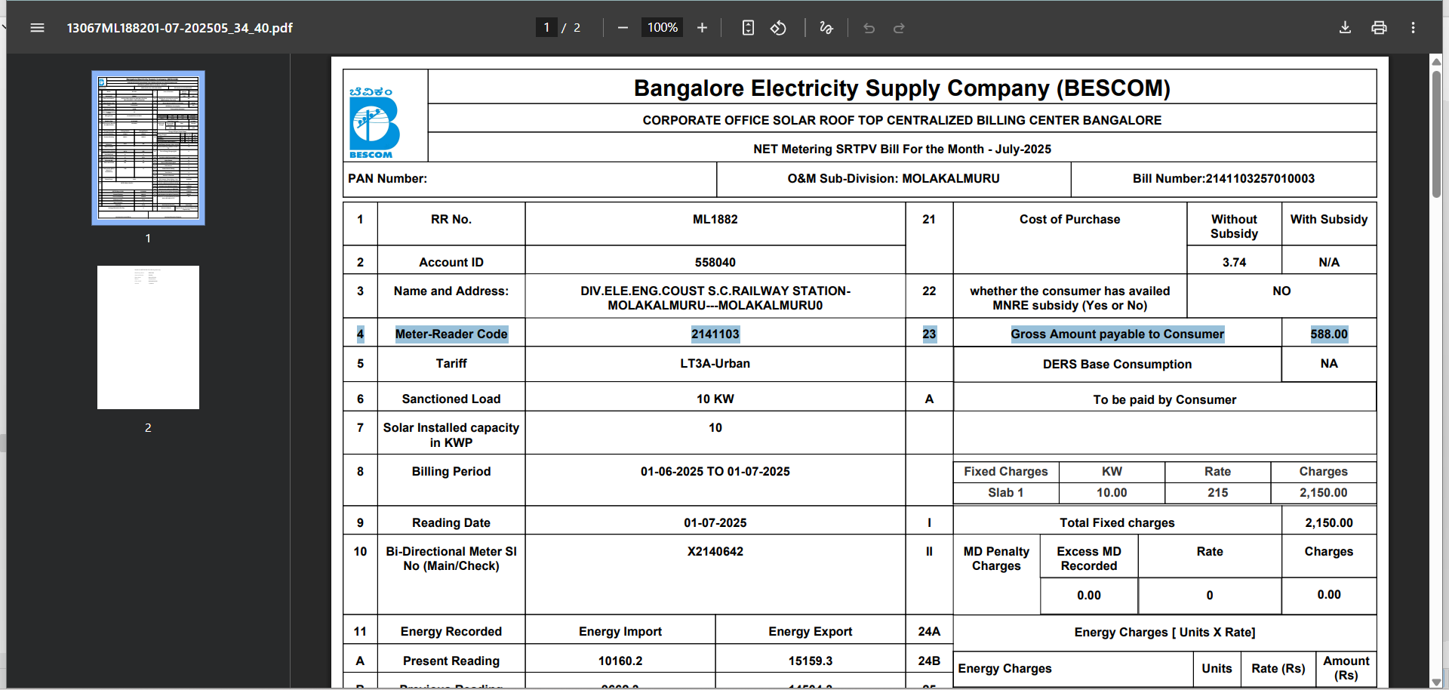
Task: Click Solar Installed capacity in KWP label
Action: coord(451,435)
